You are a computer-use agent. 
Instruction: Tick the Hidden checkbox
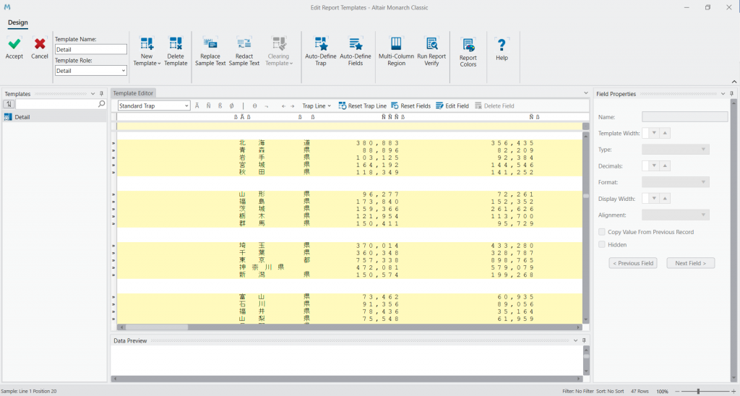[x=602, y=244]
